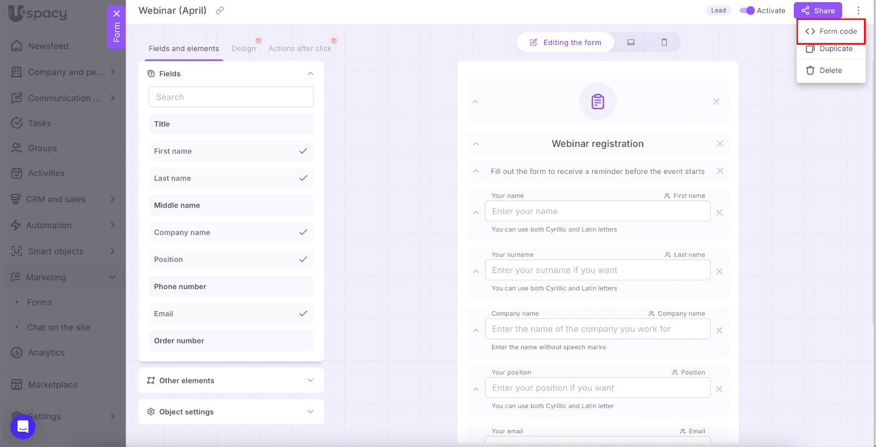Add the Middle name field
The image size is (876, 447).
(231, 205)
